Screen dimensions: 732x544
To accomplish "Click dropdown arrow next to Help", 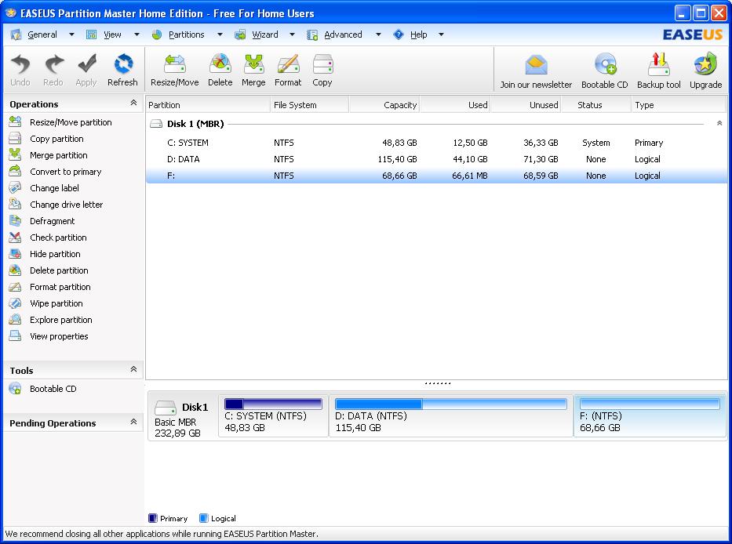I will [x=441, y=34].
